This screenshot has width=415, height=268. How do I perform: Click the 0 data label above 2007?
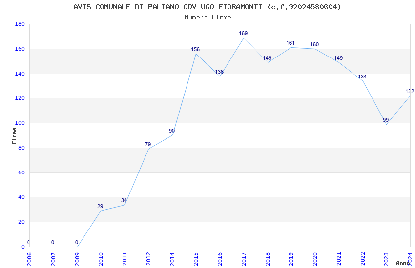53,242
